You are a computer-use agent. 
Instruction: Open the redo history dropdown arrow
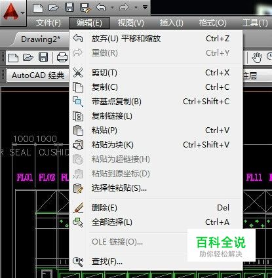pyautogui.click(x=136, y=8)
